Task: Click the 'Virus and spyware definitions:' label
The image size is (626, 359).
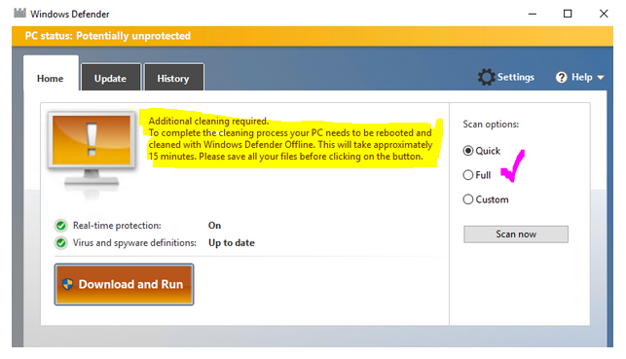Action: [134, 243]
